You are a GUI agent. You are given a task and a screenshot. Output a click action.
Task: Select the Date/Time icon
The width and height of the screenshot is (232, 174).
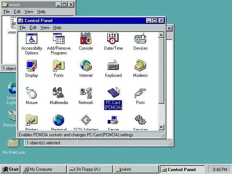pos(113,39)
